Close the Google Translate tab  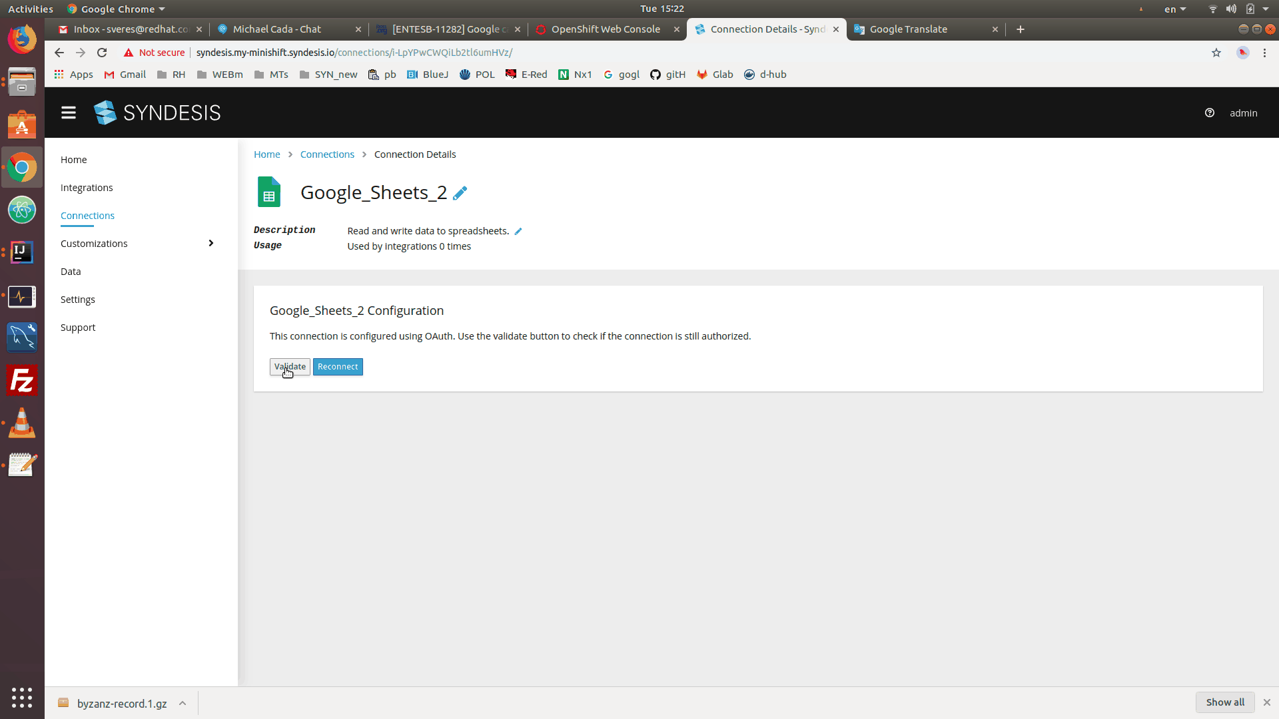pyautogui.click(x=995, y=29)
